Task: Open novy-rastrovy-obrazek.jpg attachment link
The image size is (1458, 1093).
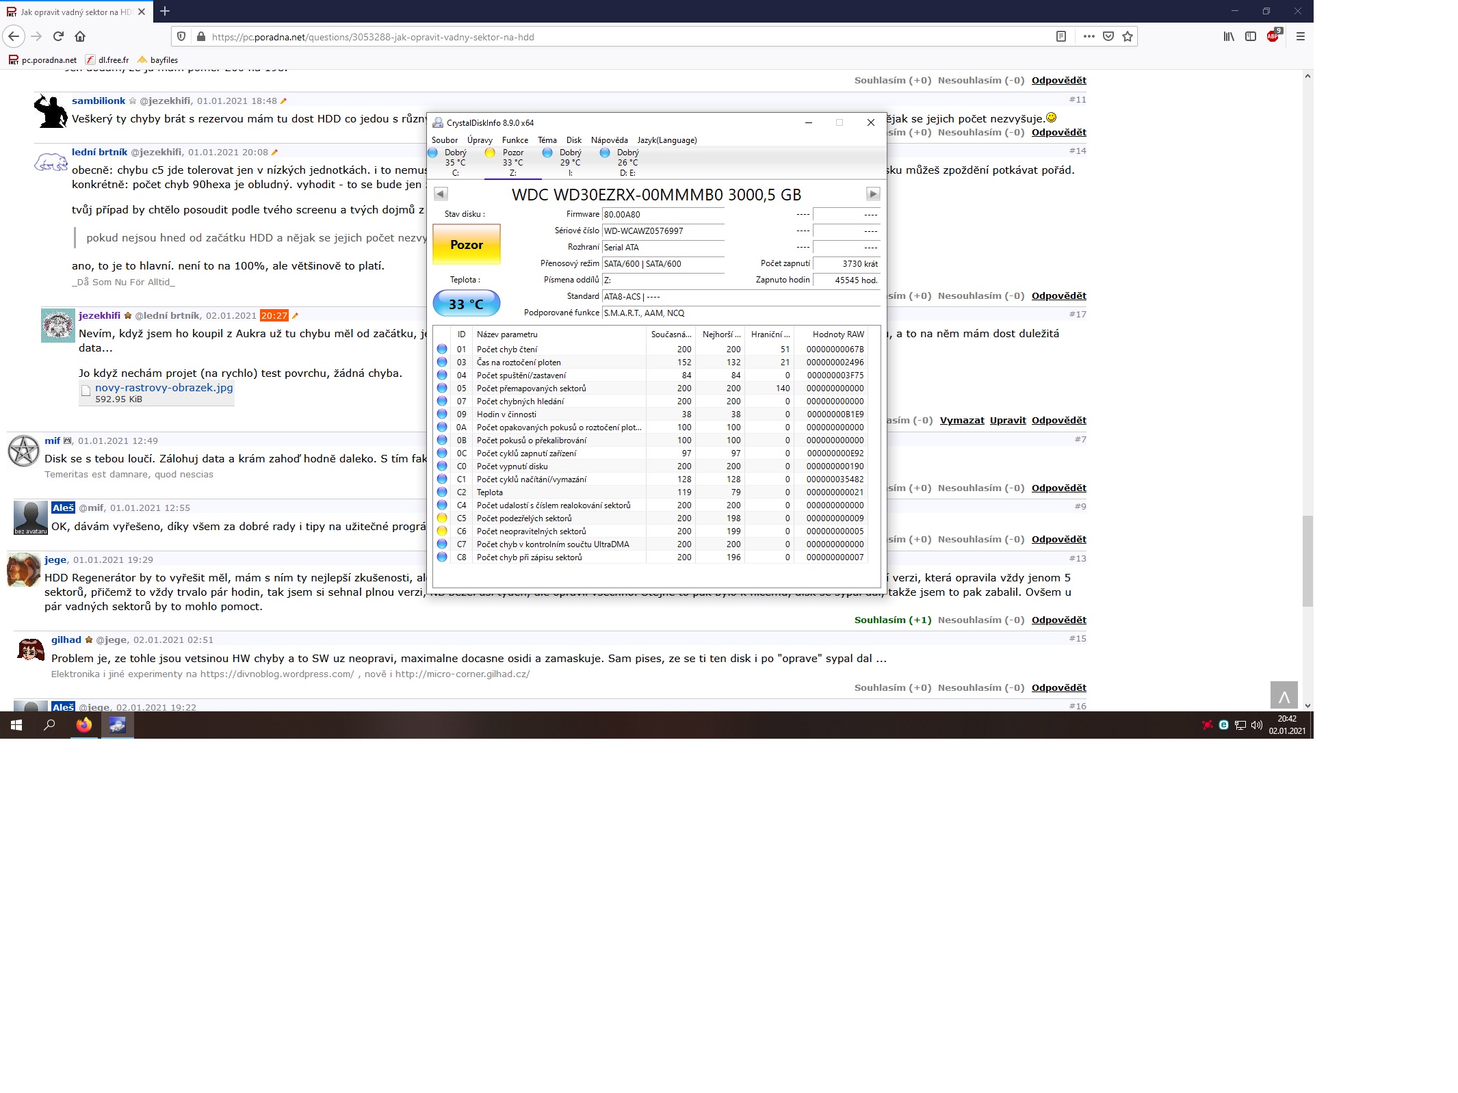Action: 164,388
